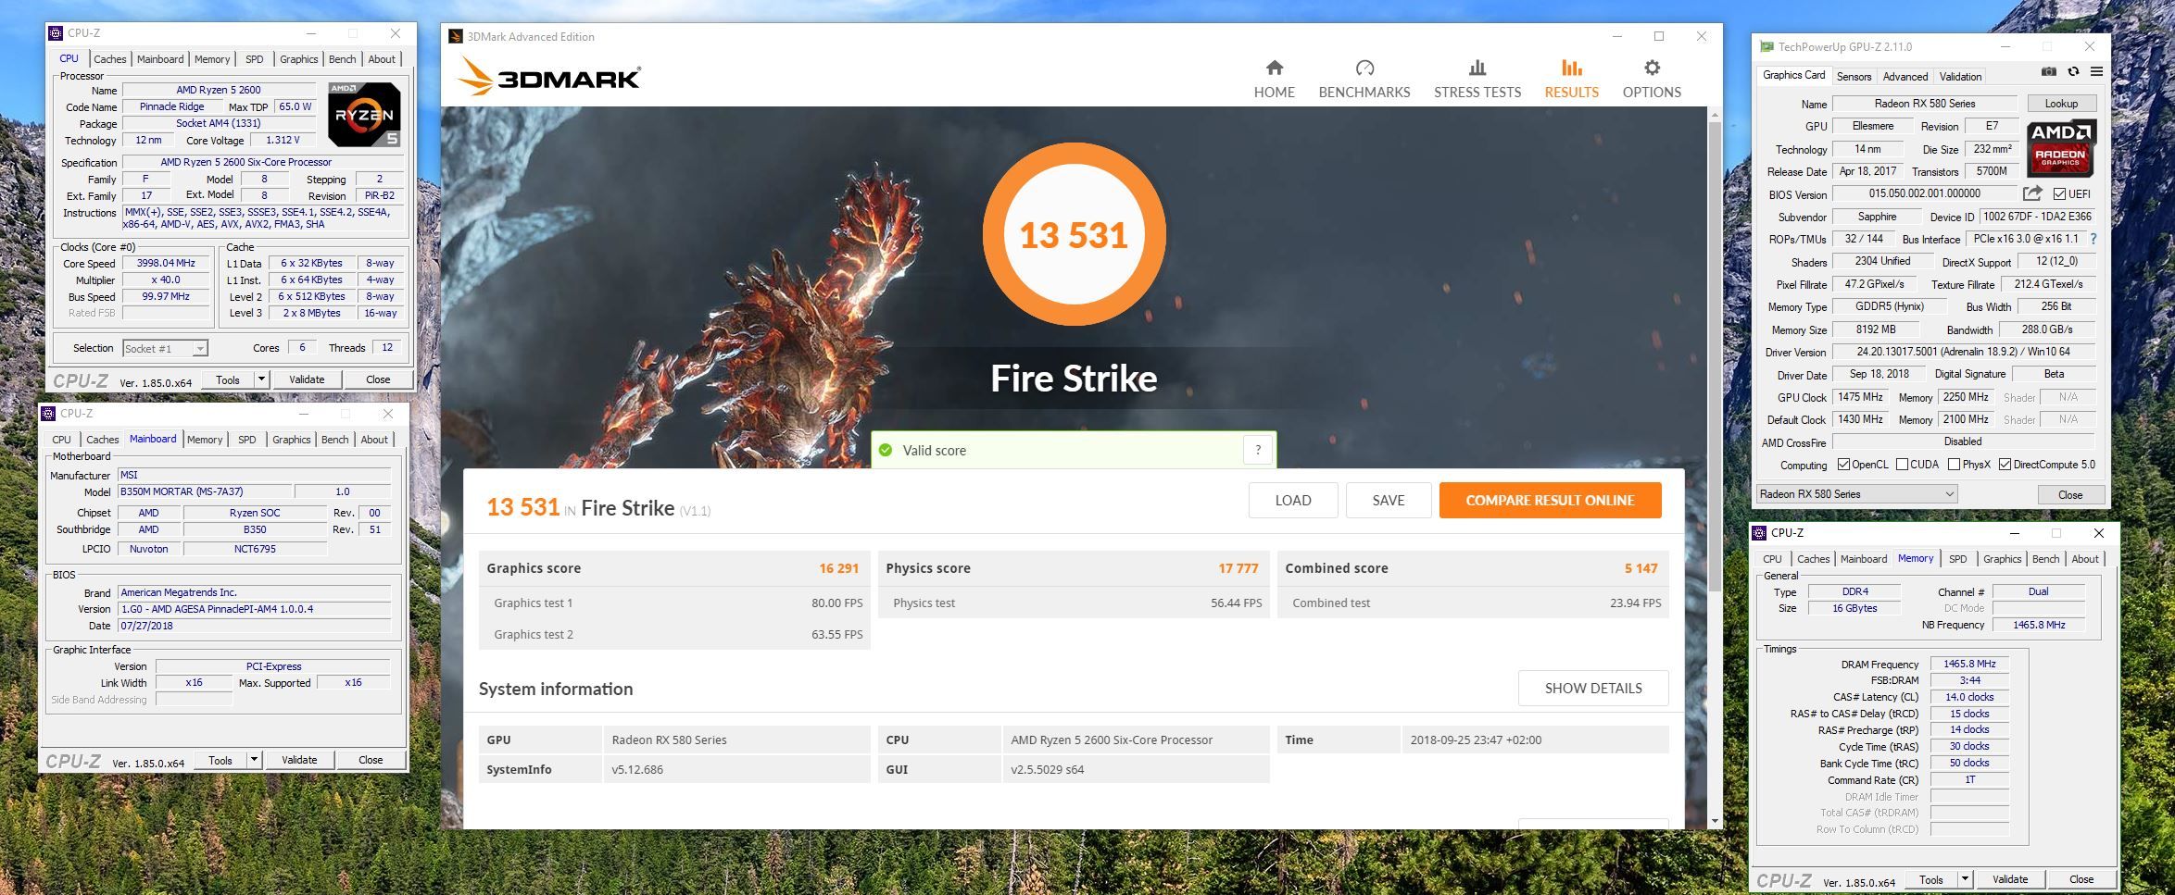Go to 3DMark Home icon
The image size is (2175, 895).
tap(1274, 68)
